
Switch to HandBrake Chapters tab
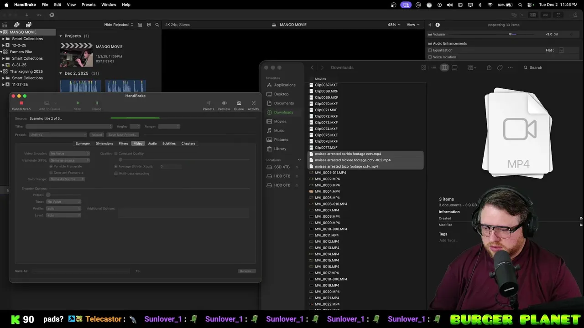point(188,143)
